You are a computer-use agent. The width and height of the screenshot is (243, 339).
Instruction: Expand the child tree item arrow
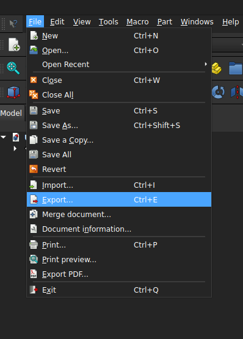click(15, 149)
